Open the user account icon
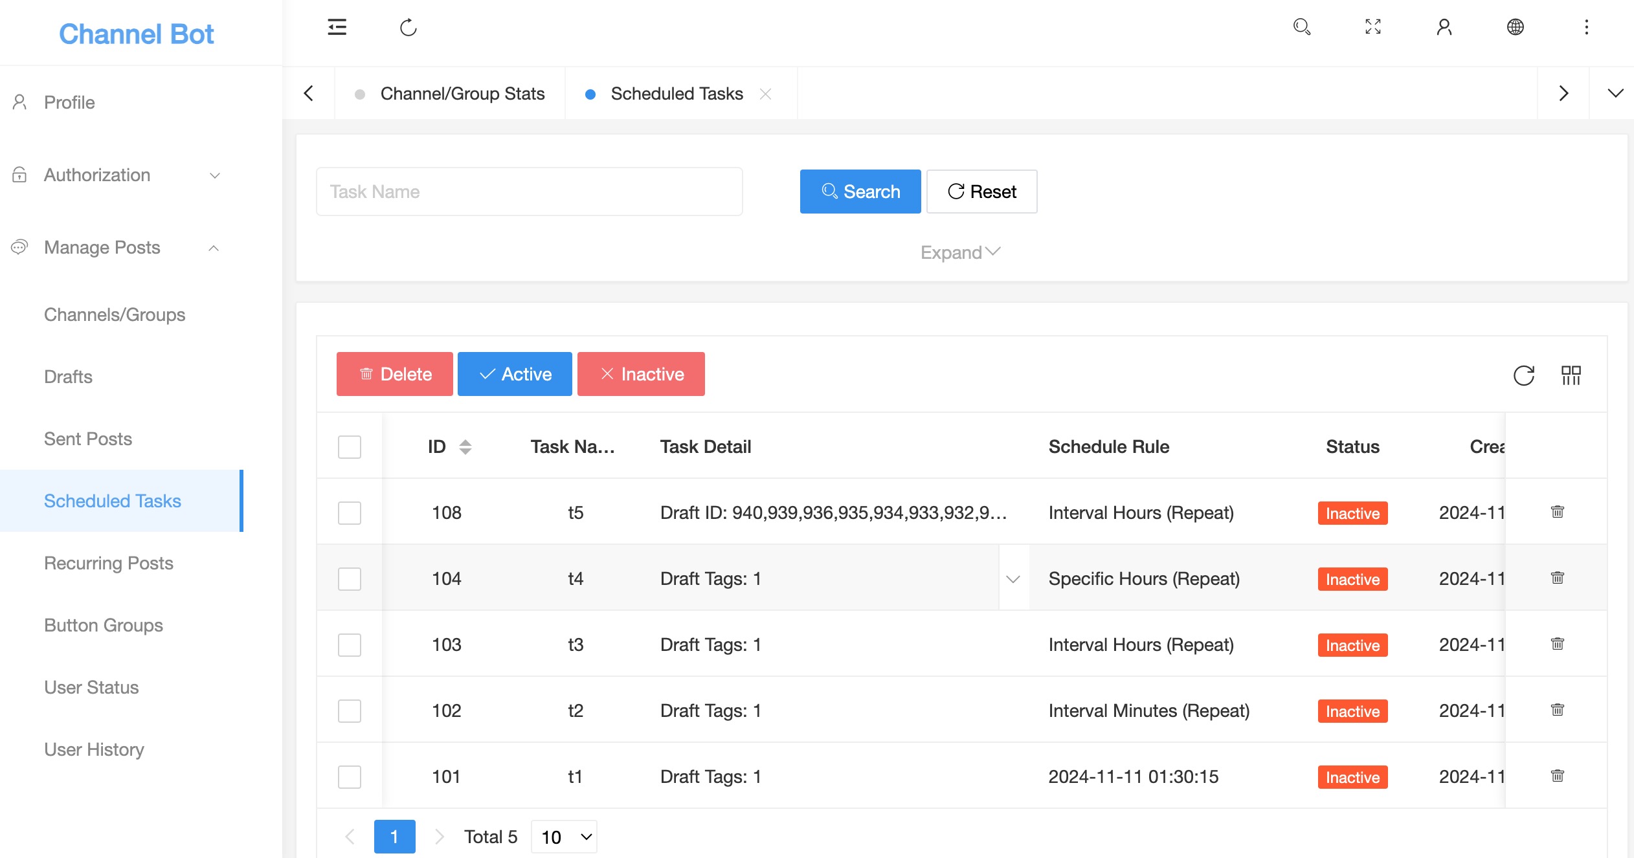Viewport: 1634px width, 858px height. click(1444, 27)
